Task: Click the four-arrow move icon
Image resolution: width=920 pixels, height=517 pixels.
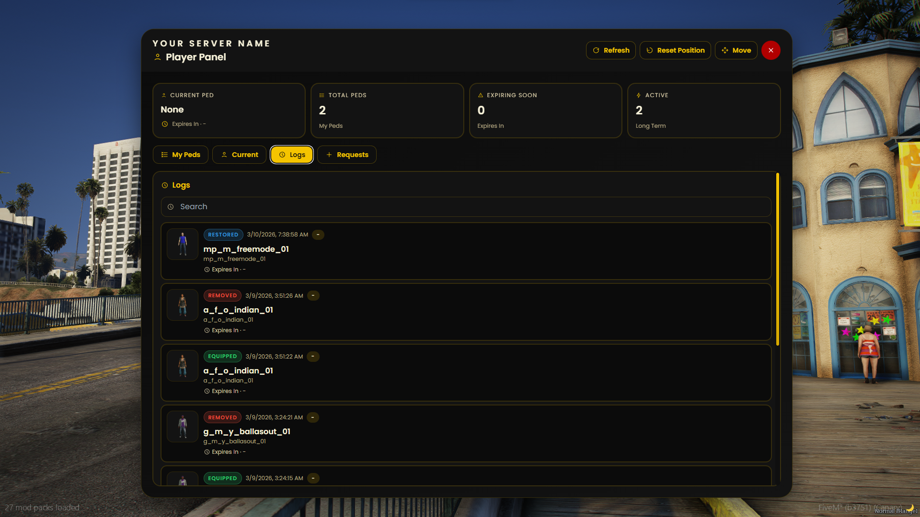Action: 725,50
